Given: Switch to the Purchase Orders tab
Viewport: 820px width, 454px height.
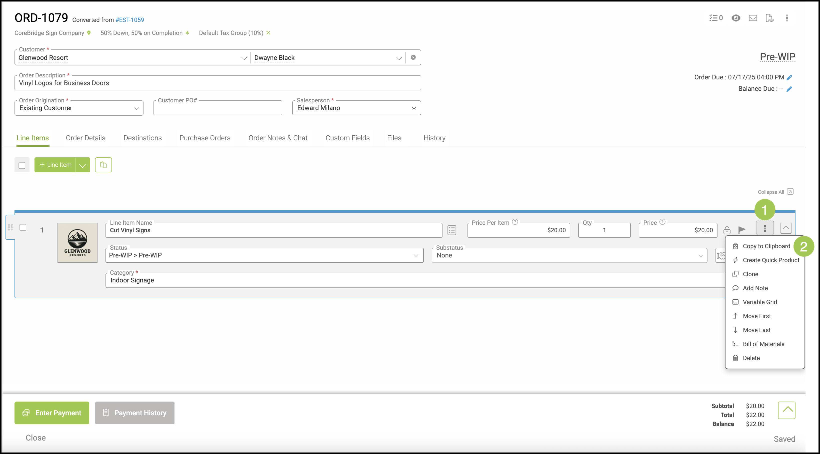Looking at the screenshot, I should pos(205,138).
